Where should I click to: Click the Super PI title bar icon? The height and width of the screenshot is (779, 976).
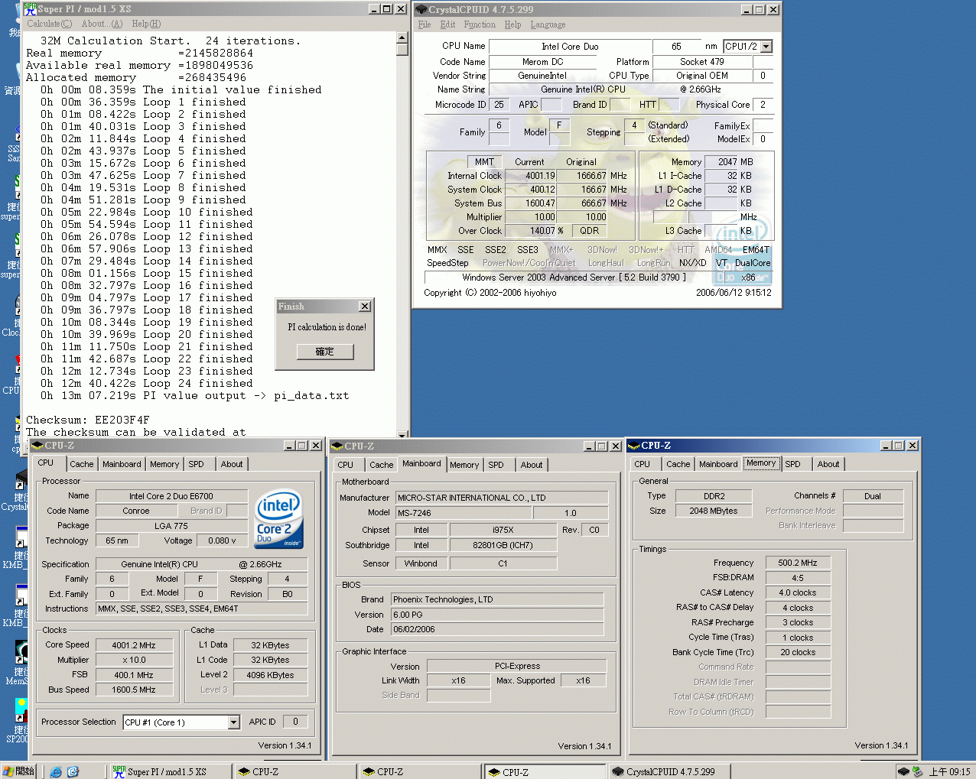pos(31,9)
